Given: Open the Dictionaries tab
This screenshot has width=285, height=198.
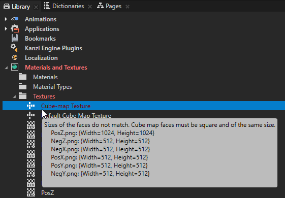Looking at the screenshot, I should coord(68,6).
